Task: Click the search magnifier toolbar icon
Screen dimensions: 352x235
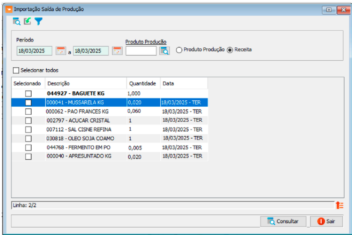Action: pyautogui.click(x=17, y=21)
